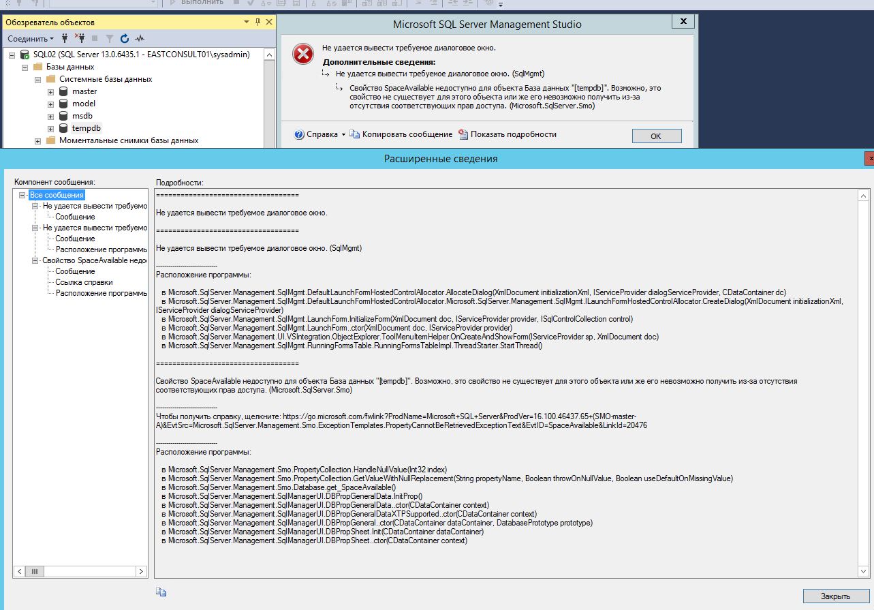Click the Закрыть button
874x610 pixels.
[836, 596]
